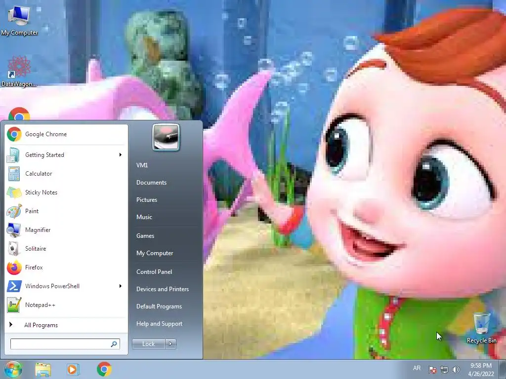Click Chrome icon on the taskbar
This screenshot has width=506, height=379.
pos(104,369)
